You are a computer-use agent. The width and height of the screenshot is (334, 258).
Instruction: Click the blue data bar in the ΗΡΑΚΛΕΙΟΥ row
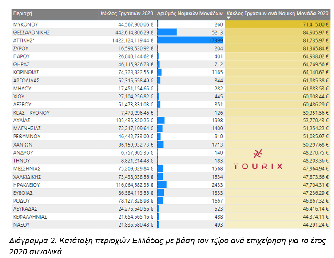(162, 184)
